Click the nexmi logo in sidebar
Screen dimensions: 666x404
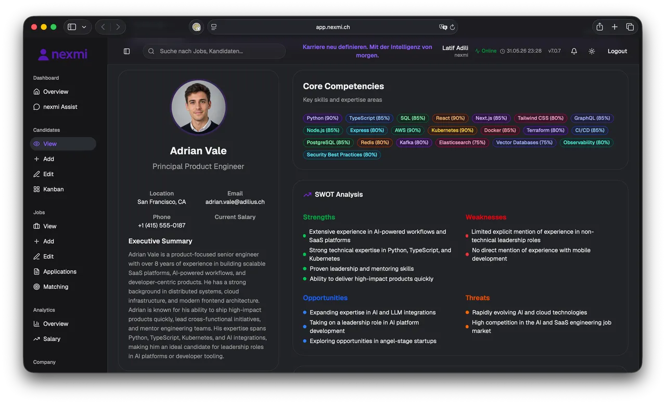(x=63, y=54)
